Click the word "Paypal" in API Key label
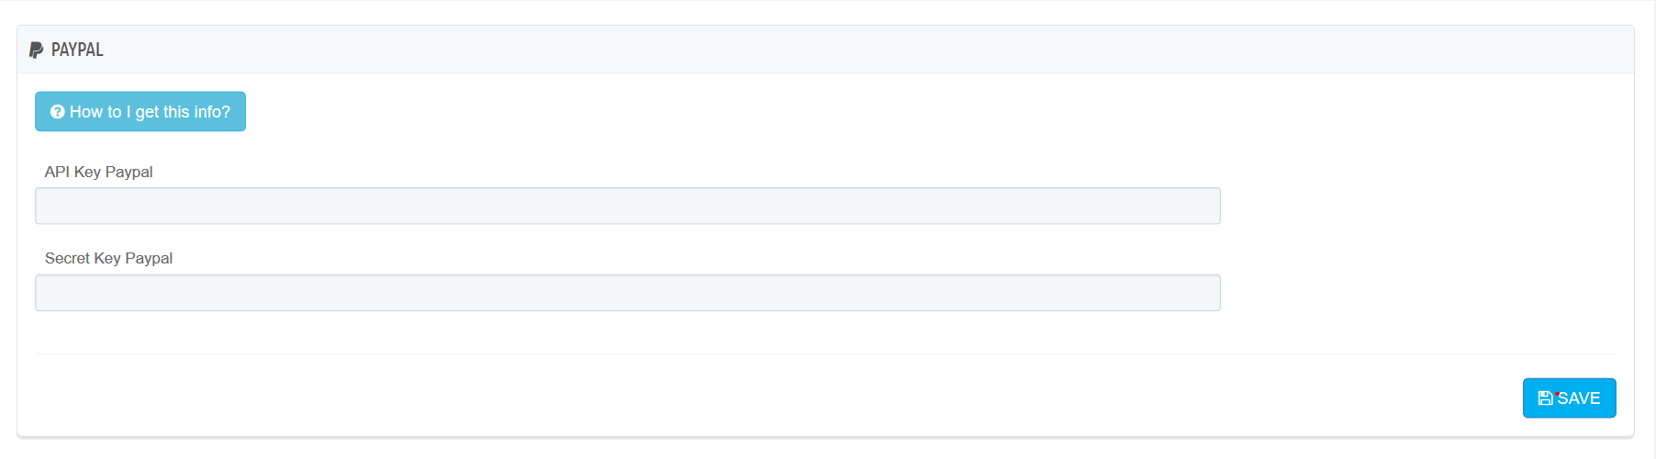 129,173
